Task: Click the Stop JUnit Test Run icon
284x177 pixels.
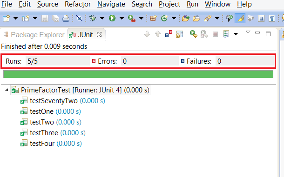Action: tap(215, 34)
